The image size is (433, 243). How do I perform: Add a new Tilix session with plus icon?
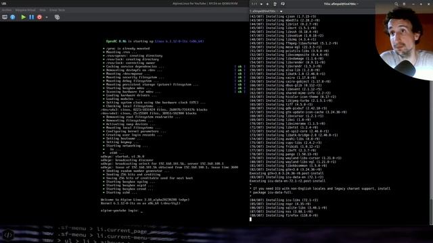[x=267, y=4]
